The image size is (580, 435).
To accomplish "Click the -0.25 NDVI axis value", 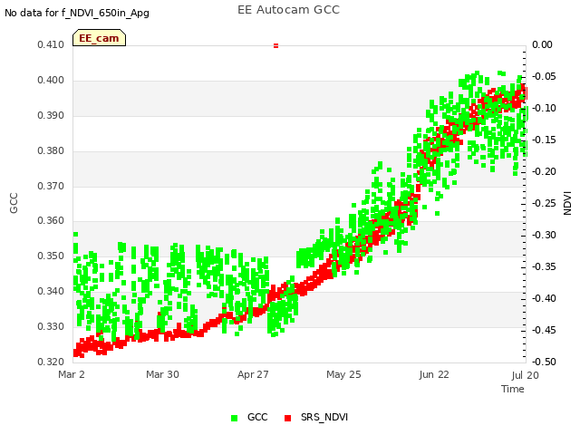I will tap(544, 203).
